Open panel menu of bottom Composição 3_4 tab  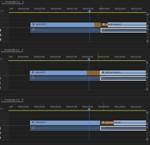click(23, 100)
